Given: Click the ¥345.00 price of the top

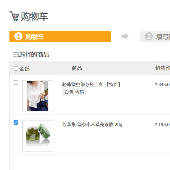Looking at the screenshot, I should (162, 85).
